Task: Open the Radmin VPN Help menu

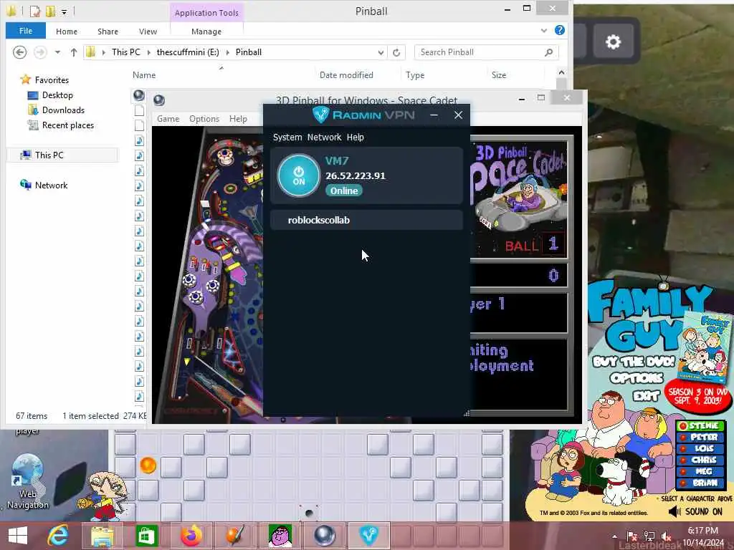Action: tap(356, 137)
